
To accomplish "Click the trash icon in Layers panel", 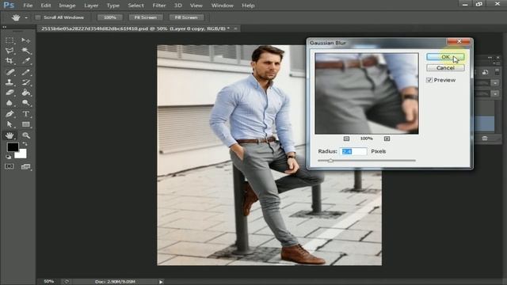I will [x=484, y=139].
